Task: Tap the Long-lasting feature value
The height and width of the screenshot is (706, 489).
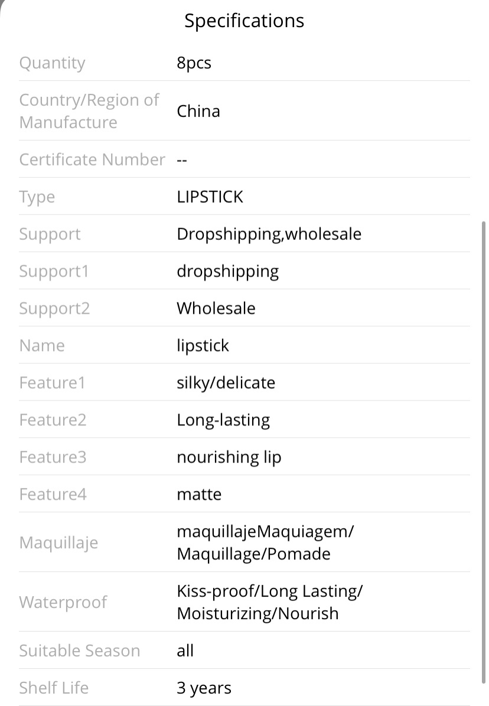Action: coord(223,420)
